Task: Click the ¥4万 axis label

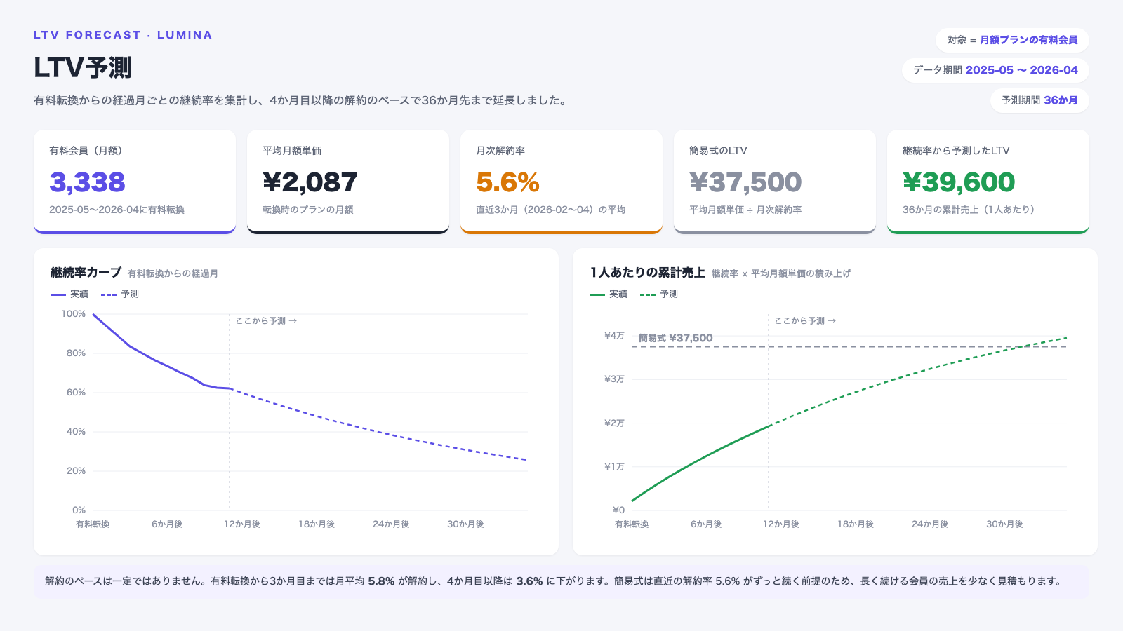Action: 614,335
